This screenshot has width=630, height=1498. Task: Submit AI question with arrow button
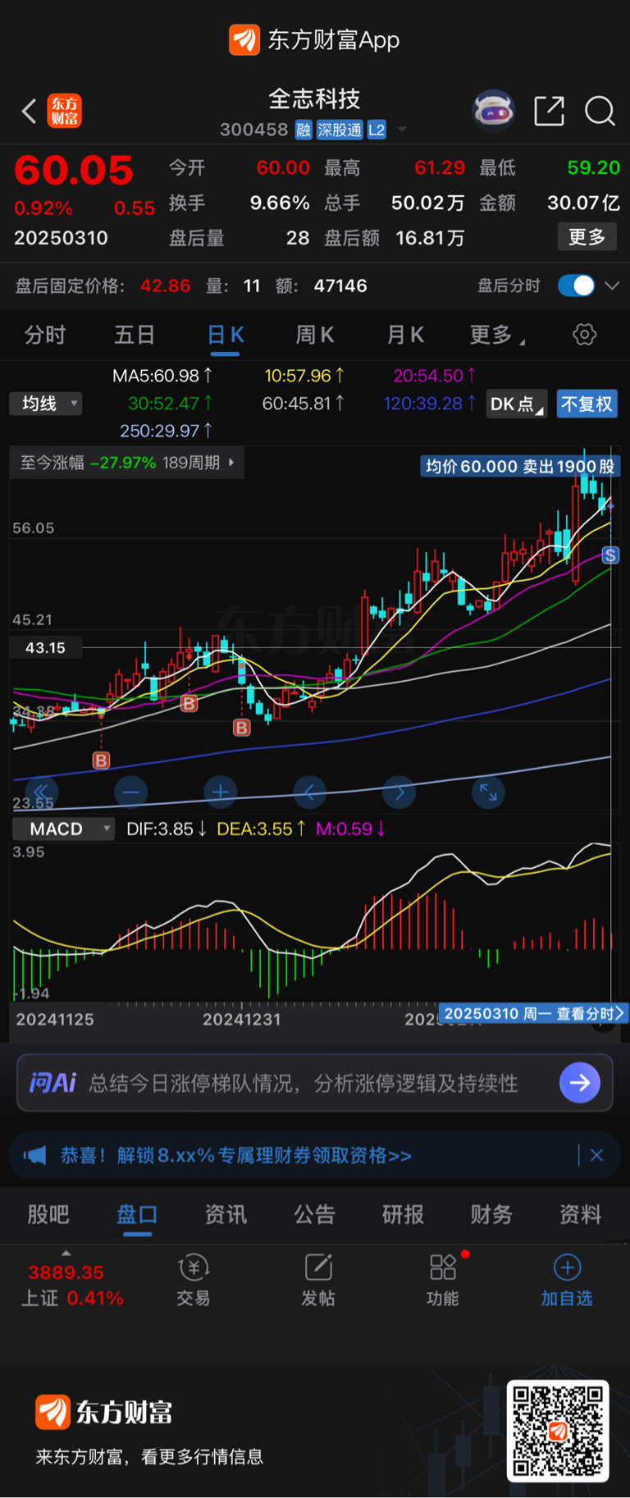tap(579, 1083)
